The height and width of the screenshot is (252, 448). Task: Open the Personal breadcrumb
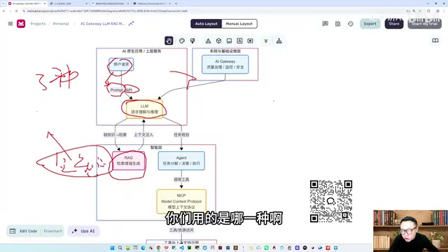pyautogui.click(x=61, y=24)
